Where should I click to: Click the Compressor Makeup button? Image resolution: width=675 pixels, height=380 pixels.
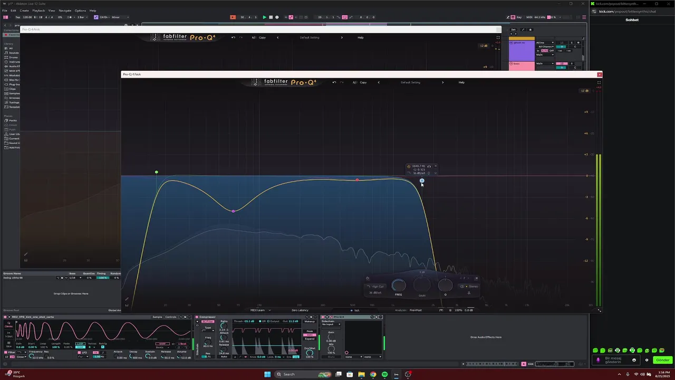tap(310, 321)
